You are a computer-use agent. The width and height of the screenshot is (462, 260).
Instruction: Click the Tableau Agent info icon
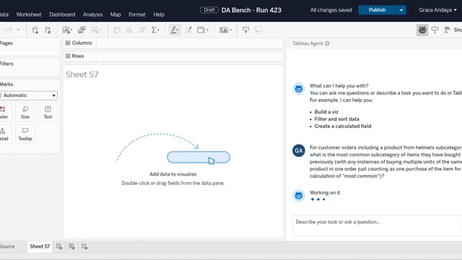pos(327,43)
